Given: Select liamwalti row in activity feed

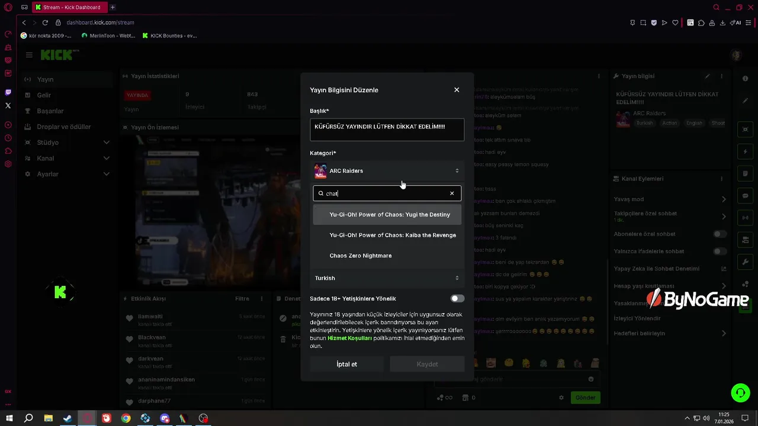Looking at the screenshot, I should coord(194,320).
